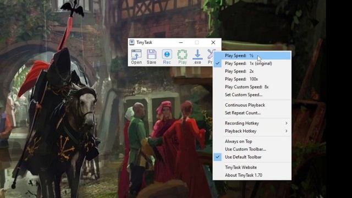Toggle Continuous Playback option
The height and width of the screenshot is (198, 352).
pos(252,105)
